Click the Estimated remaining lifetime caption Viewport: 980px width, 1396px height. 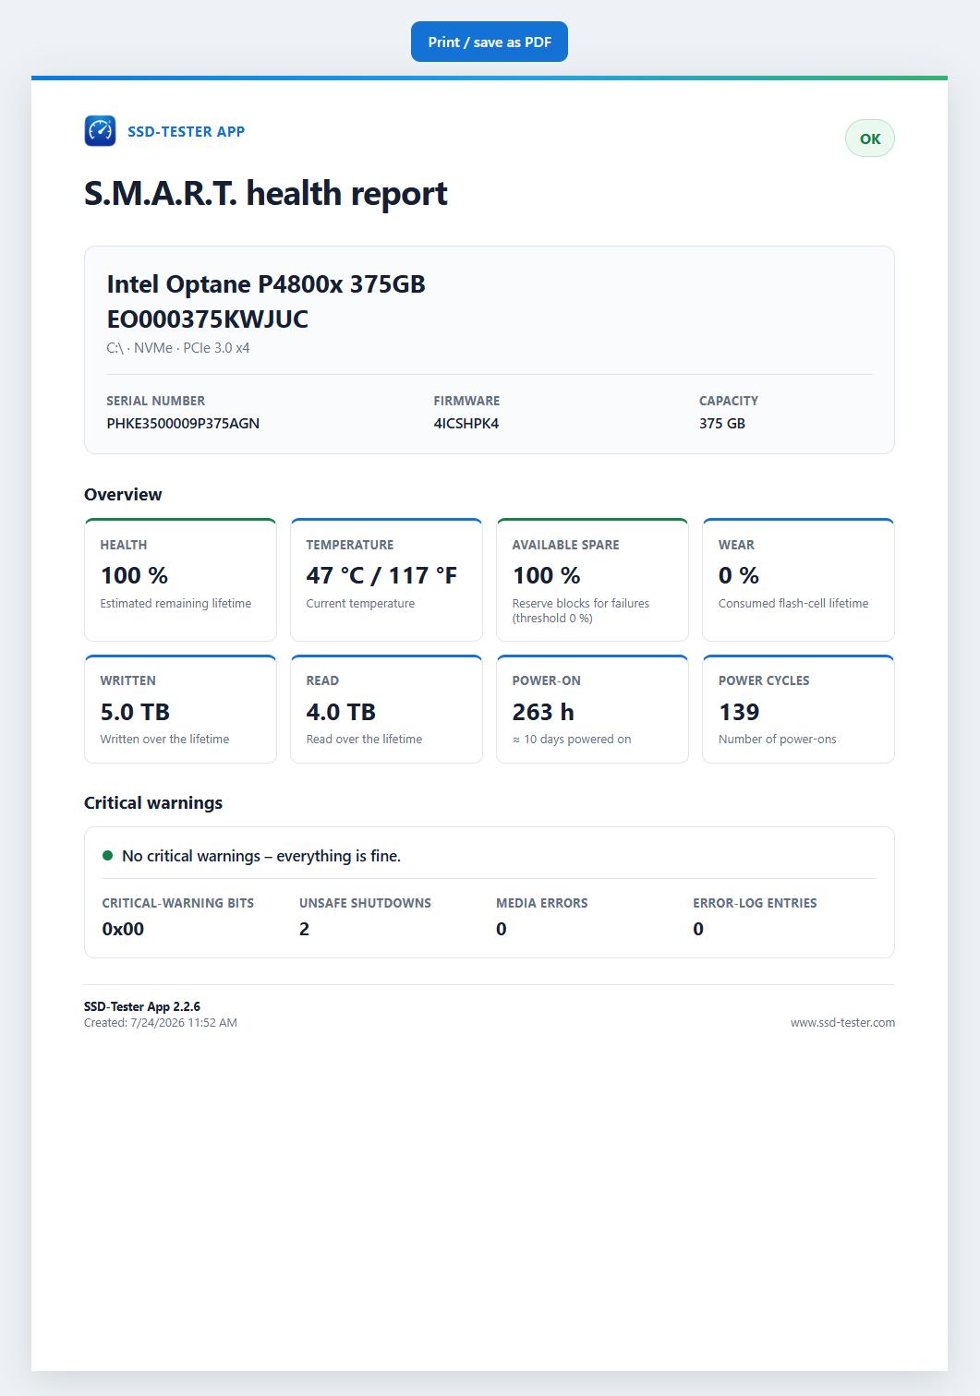coord(175,603)
